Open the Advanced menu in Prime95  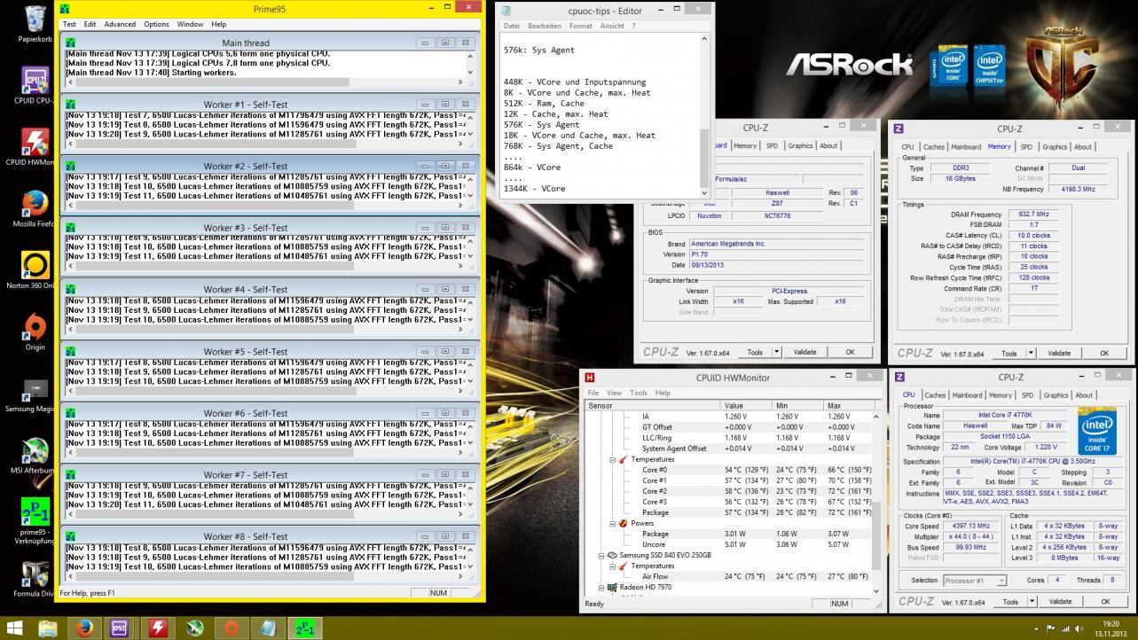point(120,24)
